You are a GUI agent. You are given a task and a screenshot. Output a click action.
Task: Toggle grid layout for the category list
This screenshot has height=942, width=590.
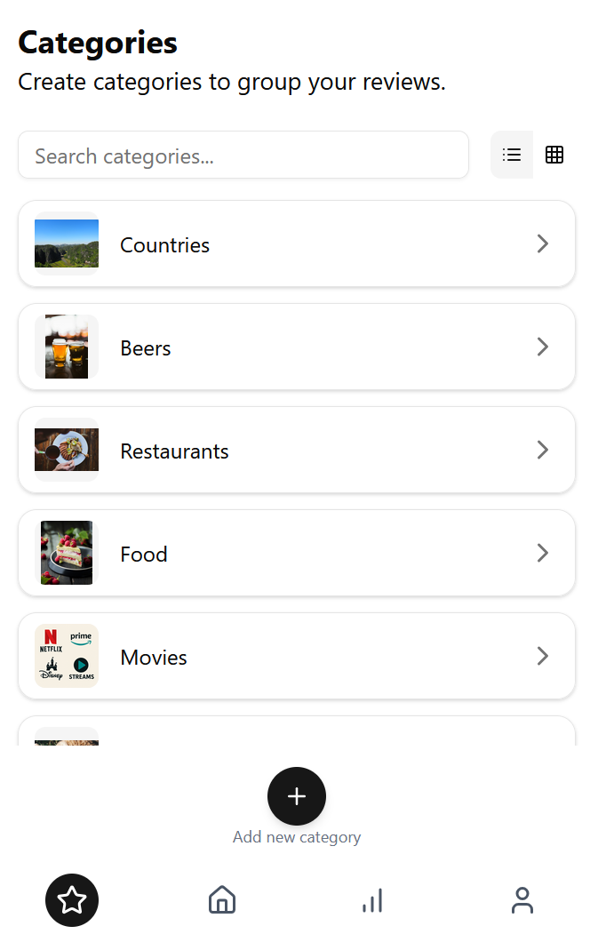coord(554,154)
